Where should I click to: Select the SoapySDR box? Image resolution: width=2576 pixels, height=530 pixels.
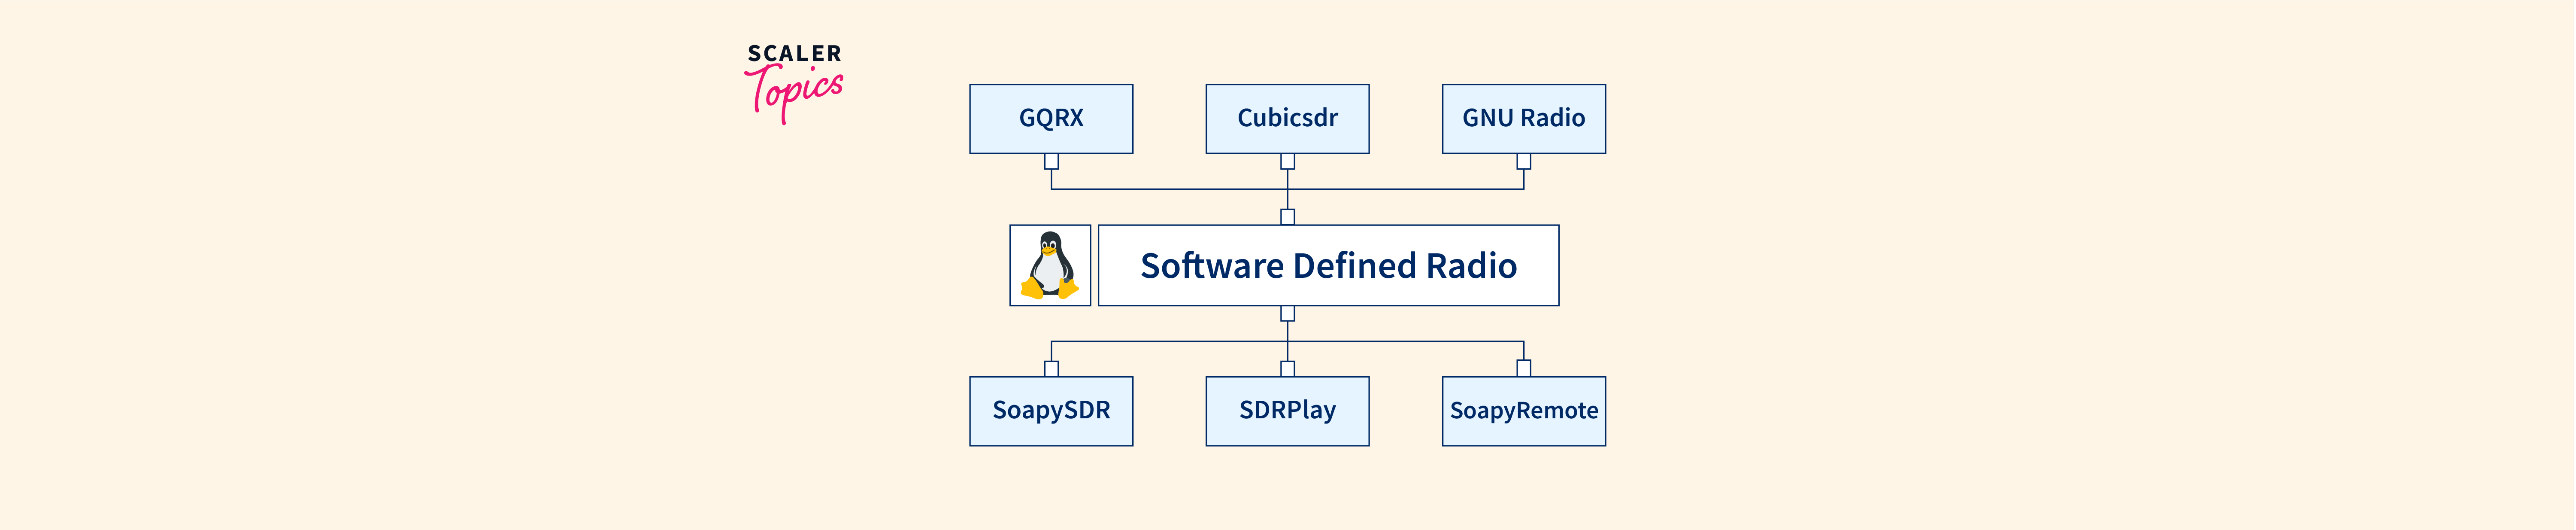coord(1051,411)
